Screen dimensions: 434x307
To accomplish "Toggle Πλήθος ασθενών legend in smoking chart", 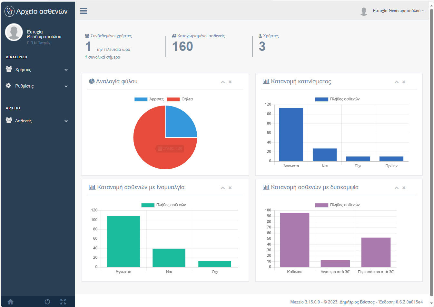I will click(x=337, y=99).
